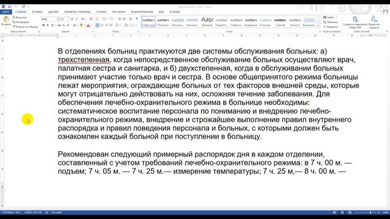Viewport: 390px width, 219px height.
Task: Open the ACROBAT ribbon tab
Action: tap(175, 12)
